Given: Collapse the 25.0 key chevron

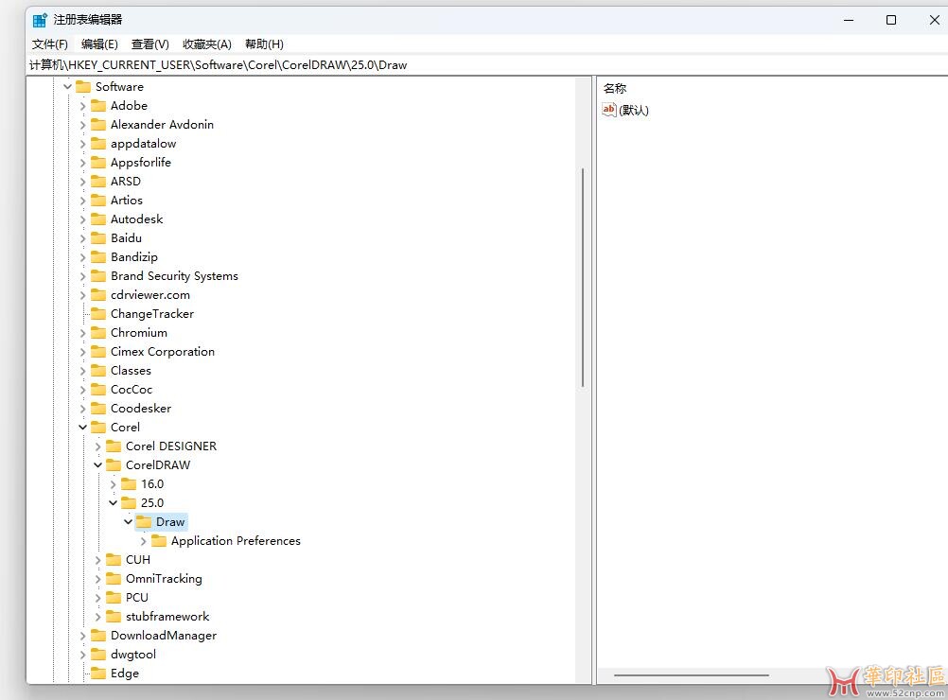Looking at the screenshot, I should click(113, 503).
